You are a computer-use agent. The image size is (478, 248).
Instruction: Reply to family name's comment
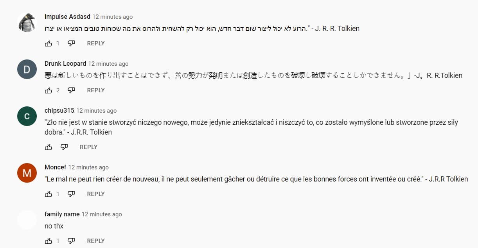[x=96, y=241]
